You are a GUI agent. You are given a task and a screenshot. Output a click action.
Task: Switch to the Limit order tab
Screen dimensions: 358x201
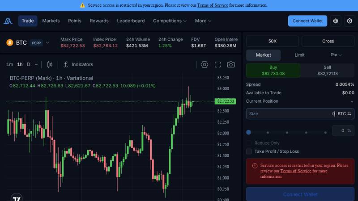[x=299, y=55]
